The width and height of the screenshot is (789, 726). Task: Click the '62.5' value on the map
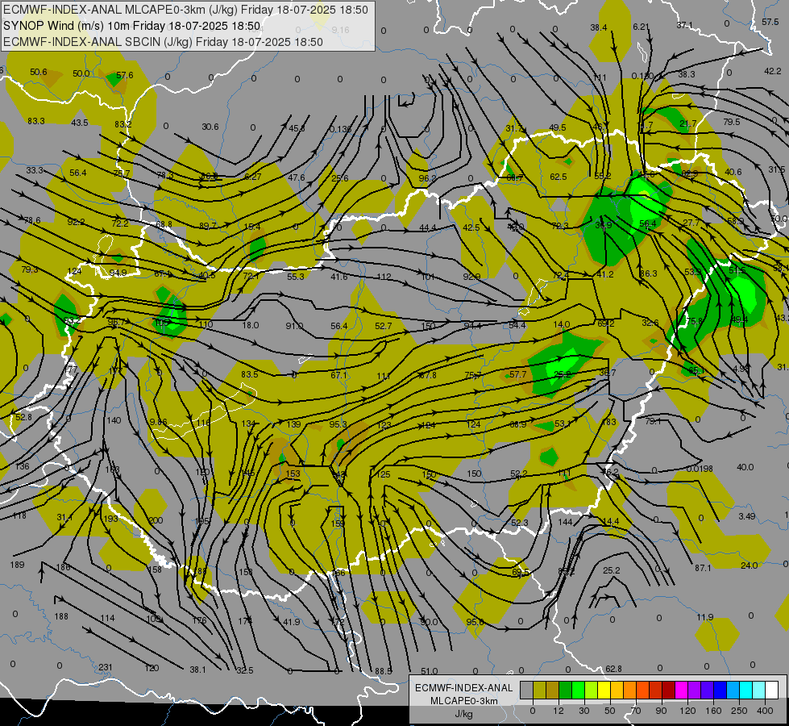pyautogui.click(x=559, y=177)
